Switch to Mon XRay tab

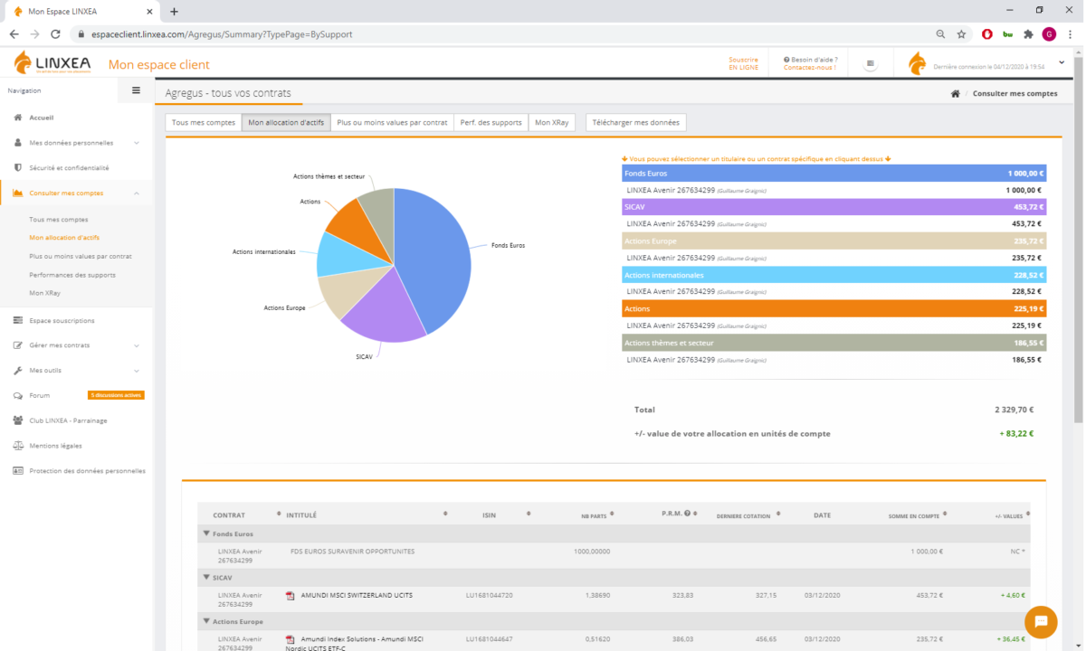[551, 122]
